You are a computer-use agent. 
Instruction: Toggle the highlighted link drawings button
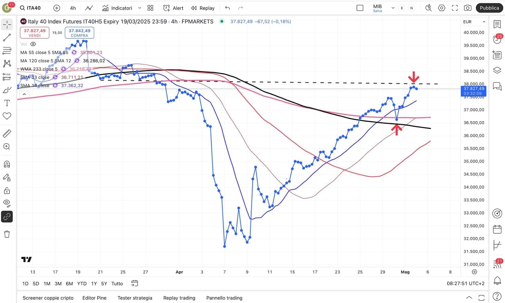pyautogui.click(x=7, y=217)
